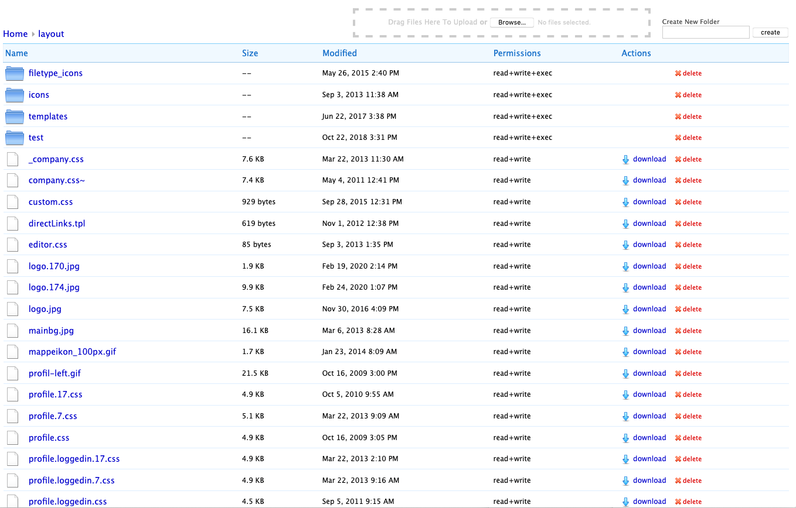Viewport: 796px width, 508px height.
Task: Open the _company.css file link
Action: click(56, 159)
